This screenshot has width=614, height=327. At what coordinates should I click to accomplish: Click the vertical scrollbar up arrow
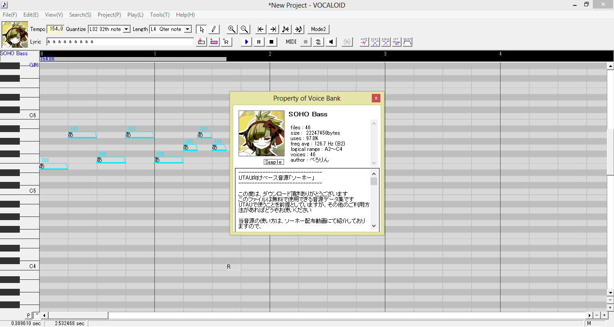coord(610,66)
